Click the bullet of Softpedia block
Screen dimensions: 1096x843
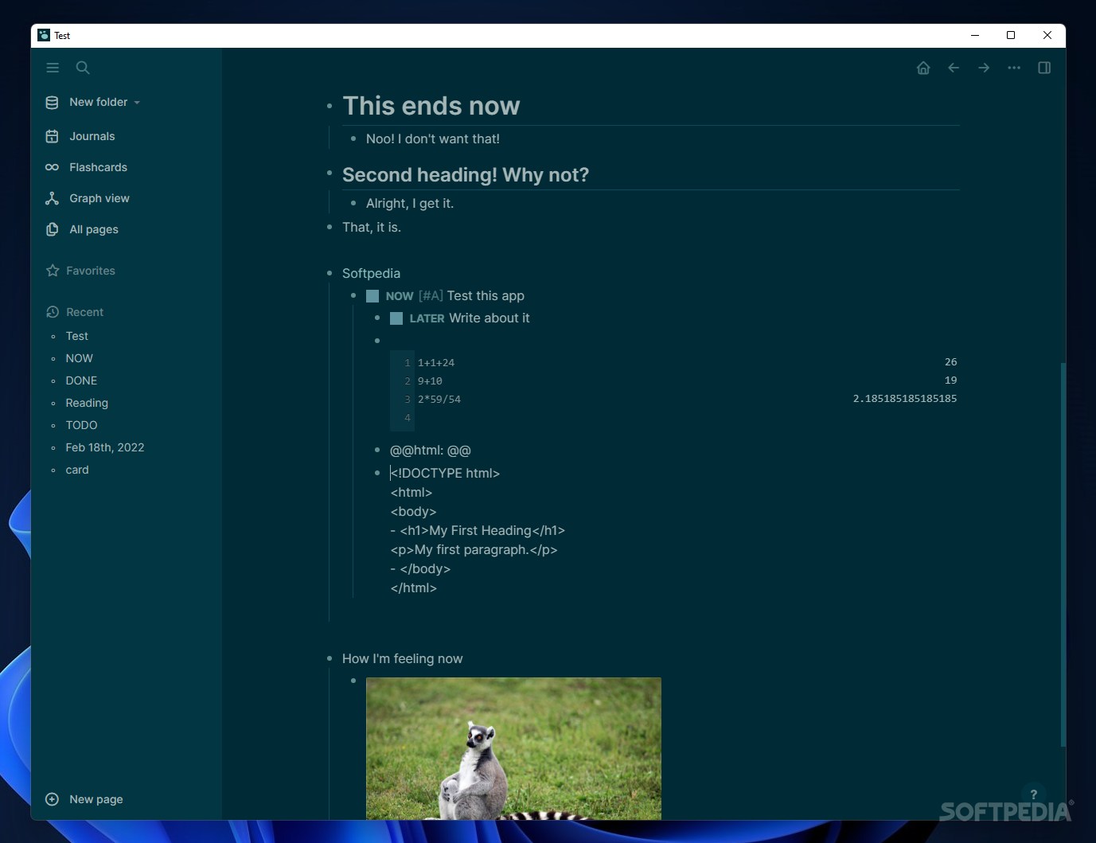click(x=330, y=273)
